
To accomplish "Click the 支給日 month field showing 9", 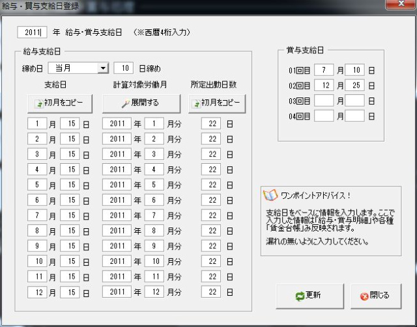I will (x=37, y=246).
